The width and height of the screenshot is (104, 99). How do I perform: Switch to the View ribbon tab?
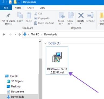click(x=42, y=8)
